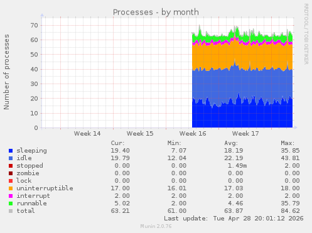Click uninterruptible max value 18.00

(290, 188)
